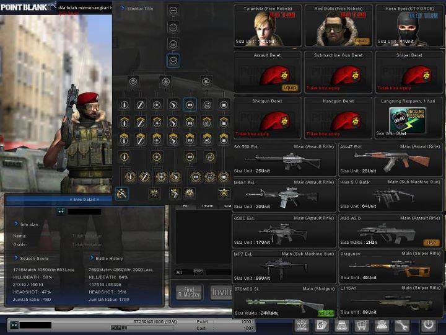446x335 pixels.
Task: Open the community people icon in bottom bar
Action: point(382,325)
